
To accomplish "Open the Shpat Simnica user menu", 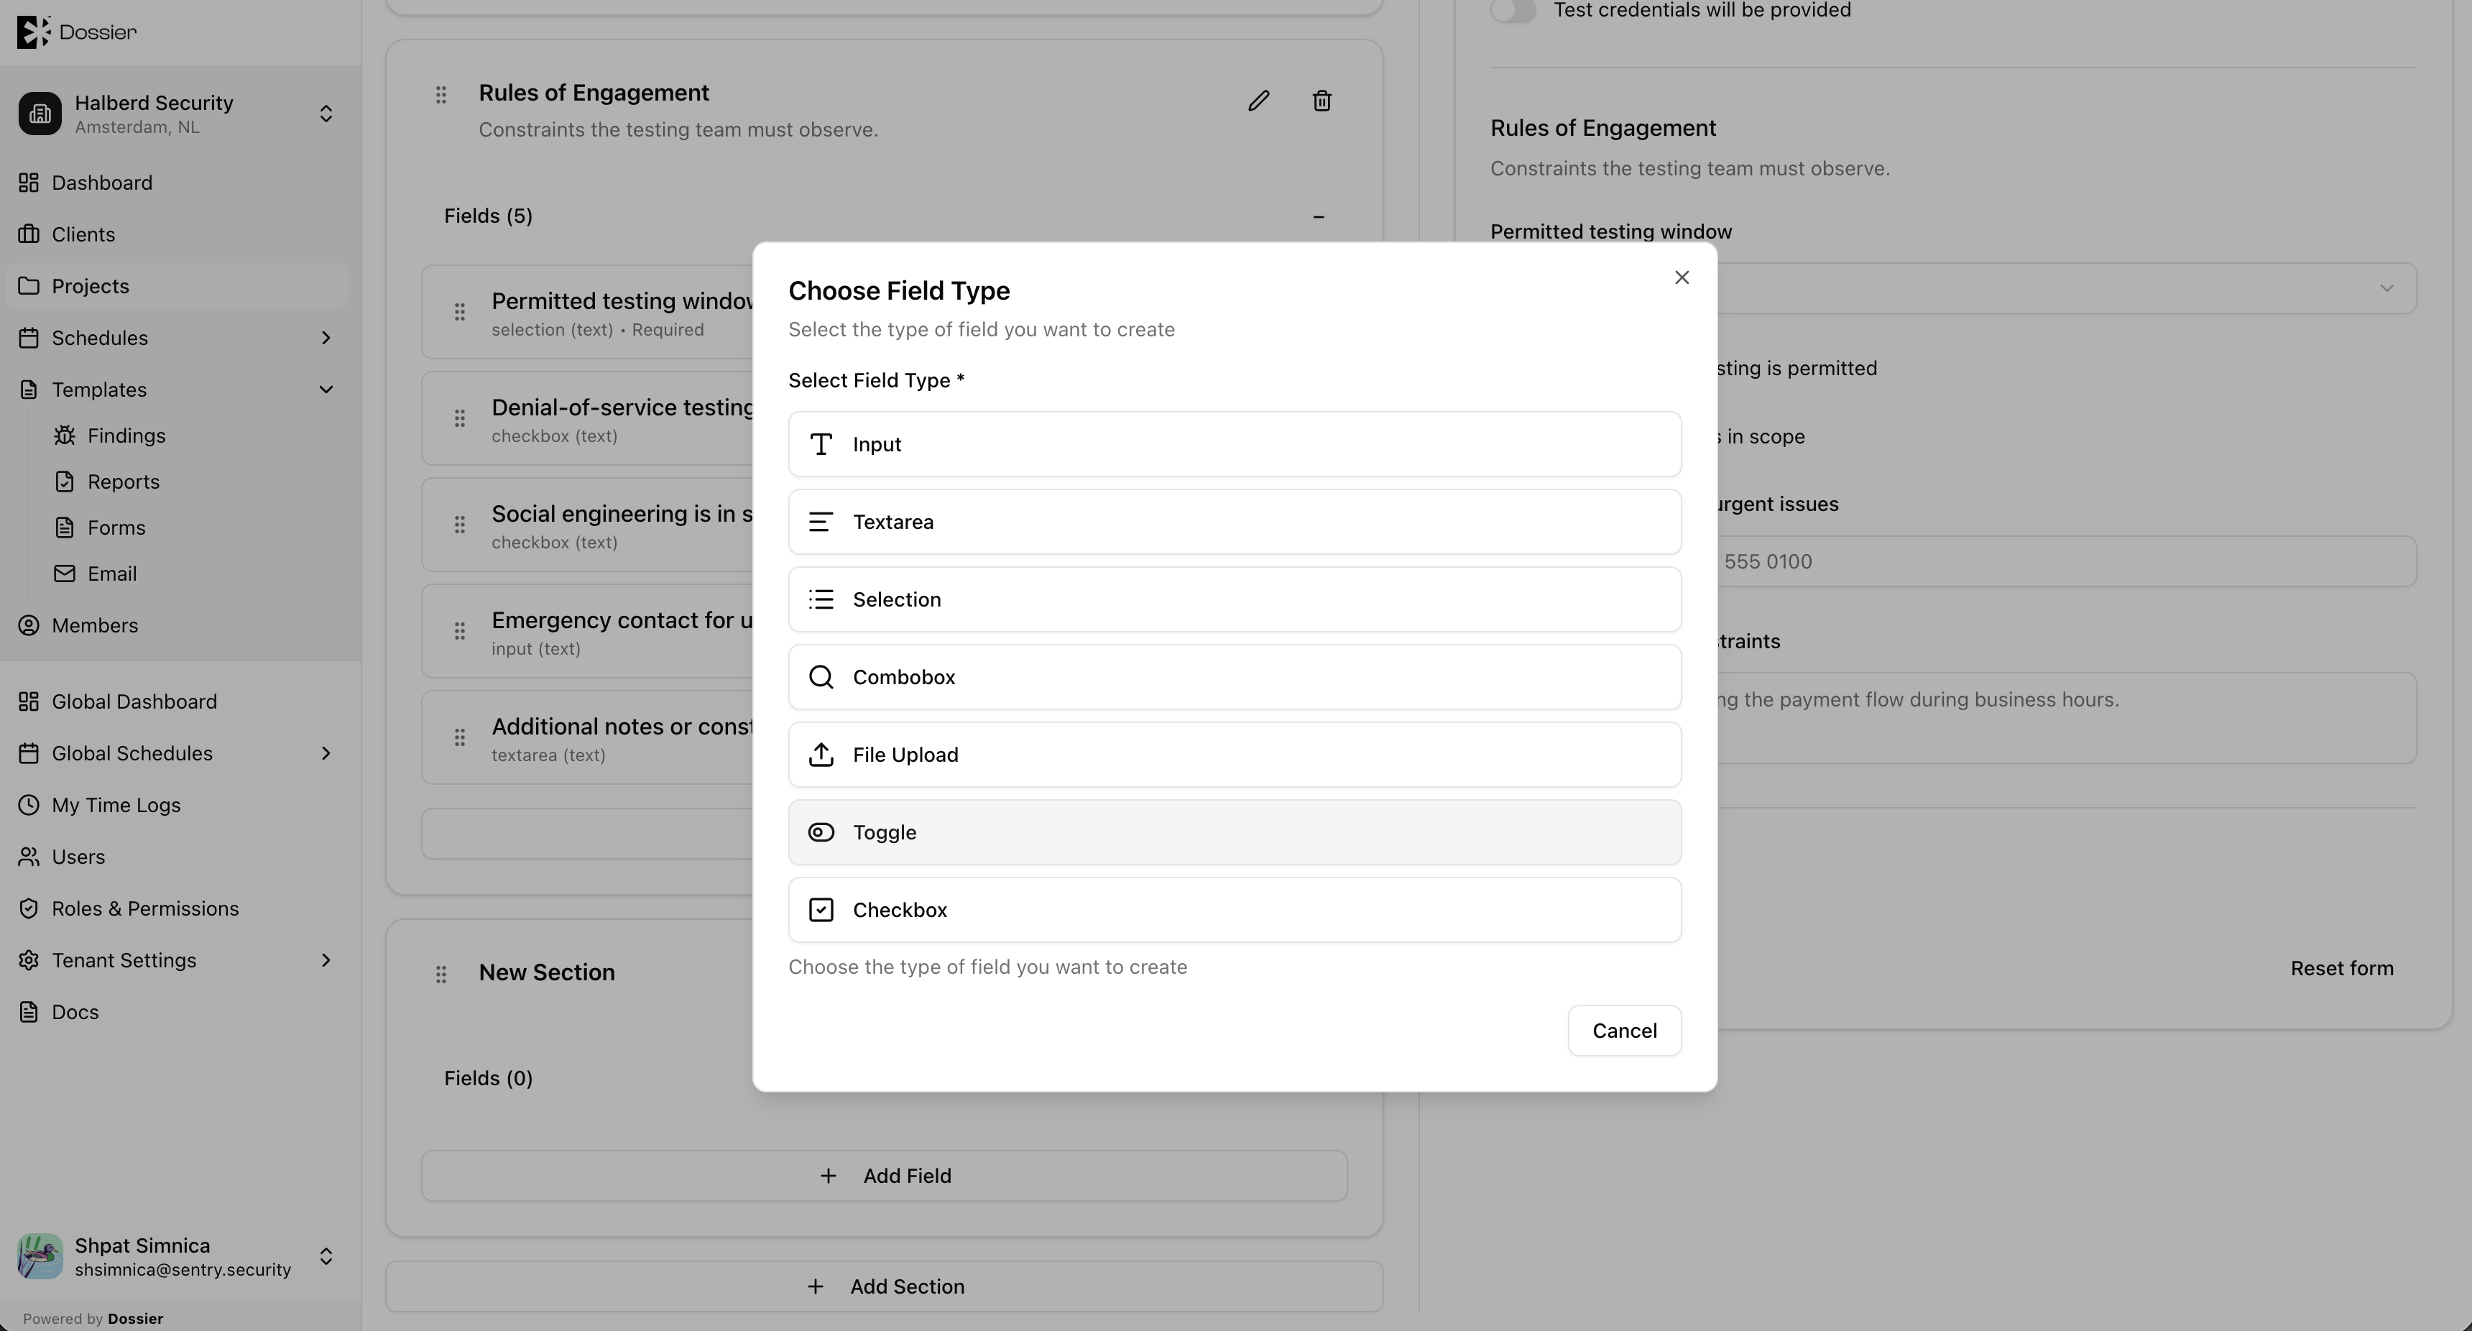I will (180, 1257).
